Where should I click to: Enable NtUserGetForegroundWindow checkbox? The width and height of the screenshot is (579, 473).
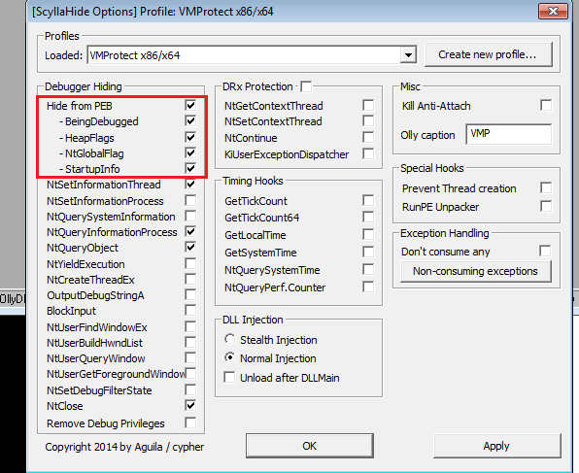(x=191, y=373)
